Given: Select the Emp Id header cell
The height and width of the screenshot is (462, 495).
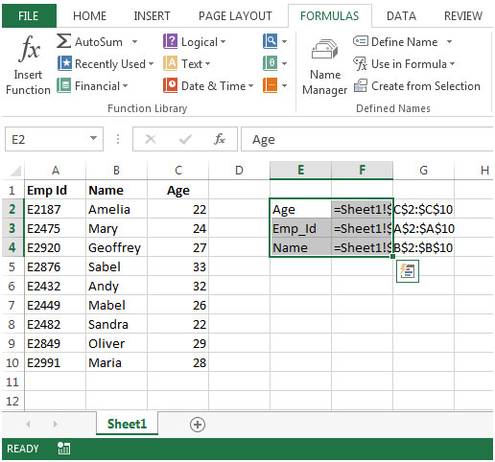Looking at the screenshot, I should click(55, 190).
